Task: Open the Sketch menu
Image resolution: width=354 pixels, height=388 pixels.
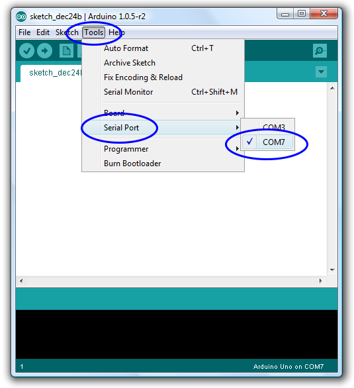Action: pos(67,32)
